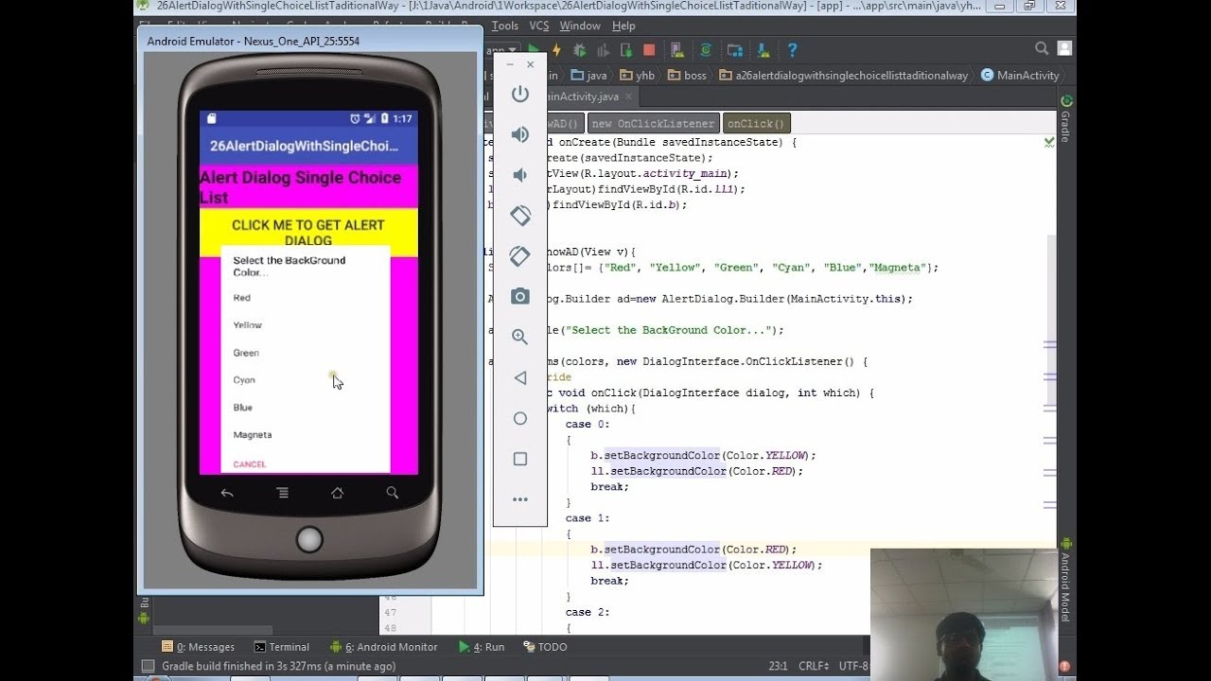This screenshot has width=1211, height=681.
Task: Open the app run configuration dropdown
Action: click(502, 50)
